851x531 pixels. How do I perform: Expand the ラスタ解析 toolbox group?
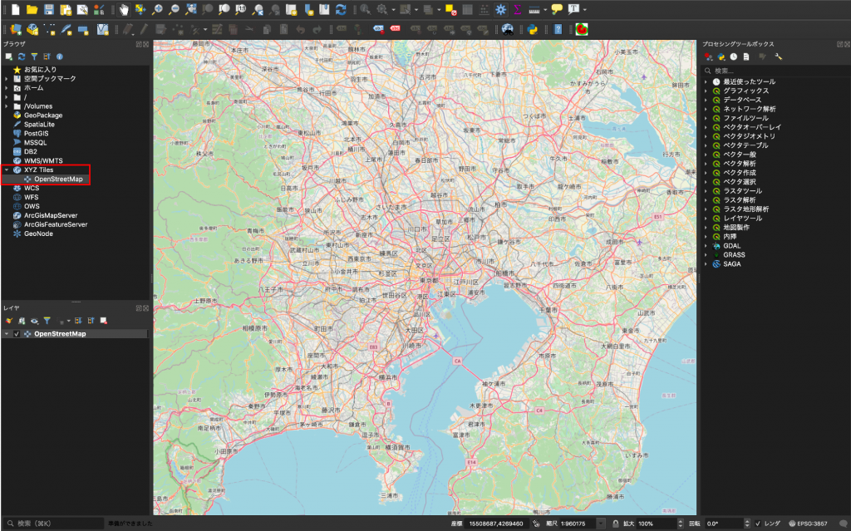point(706,200)
